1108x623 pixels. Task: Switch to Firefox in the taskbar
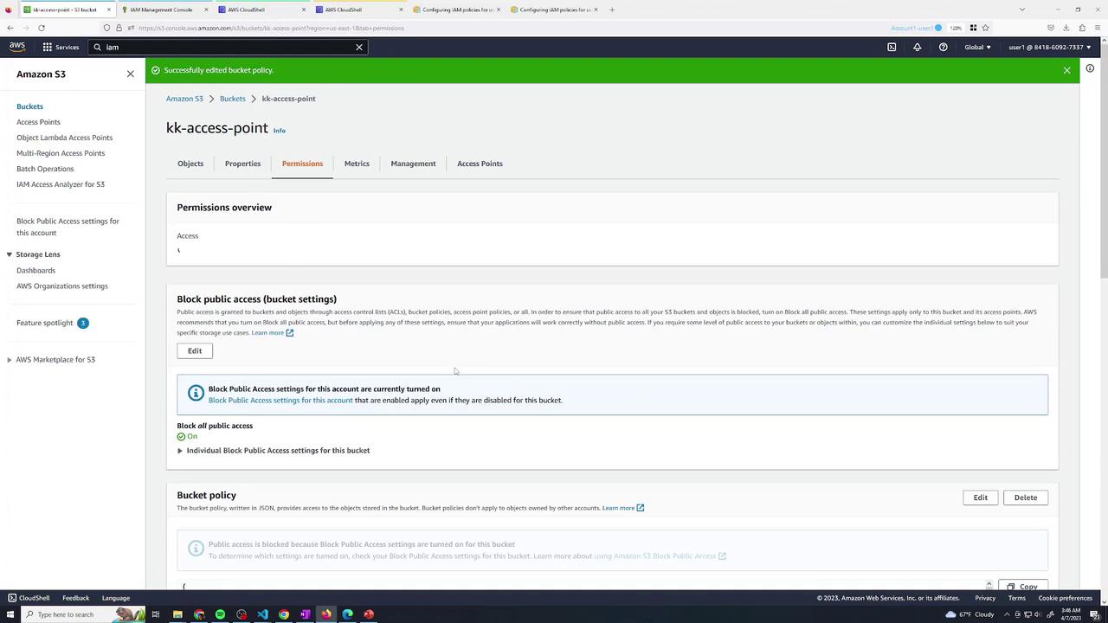point(326,614)
